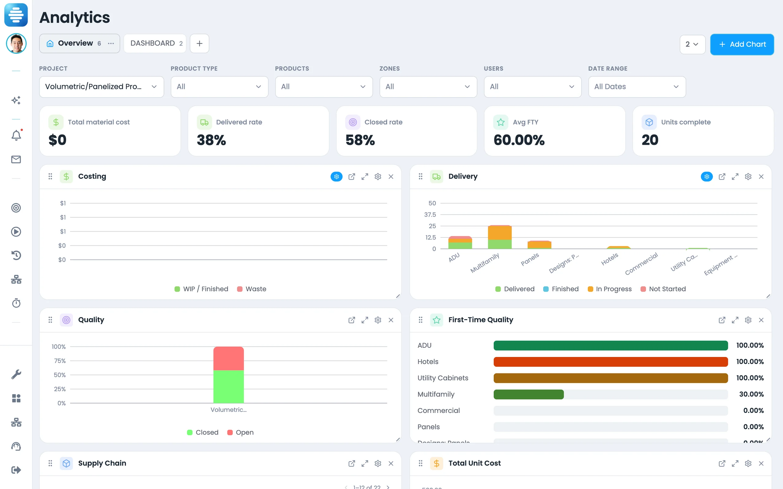783x489 pixels.
Task: Close the Costing chart card
Action: tap(391, 177)
